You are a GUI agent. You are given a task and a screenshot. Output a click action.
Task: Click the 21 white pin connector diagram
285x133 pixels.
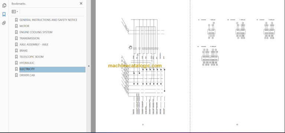210,57
